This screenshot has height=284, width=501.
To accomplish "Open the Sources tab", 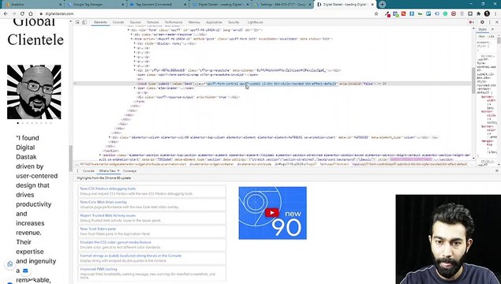I will click(135, 22).
